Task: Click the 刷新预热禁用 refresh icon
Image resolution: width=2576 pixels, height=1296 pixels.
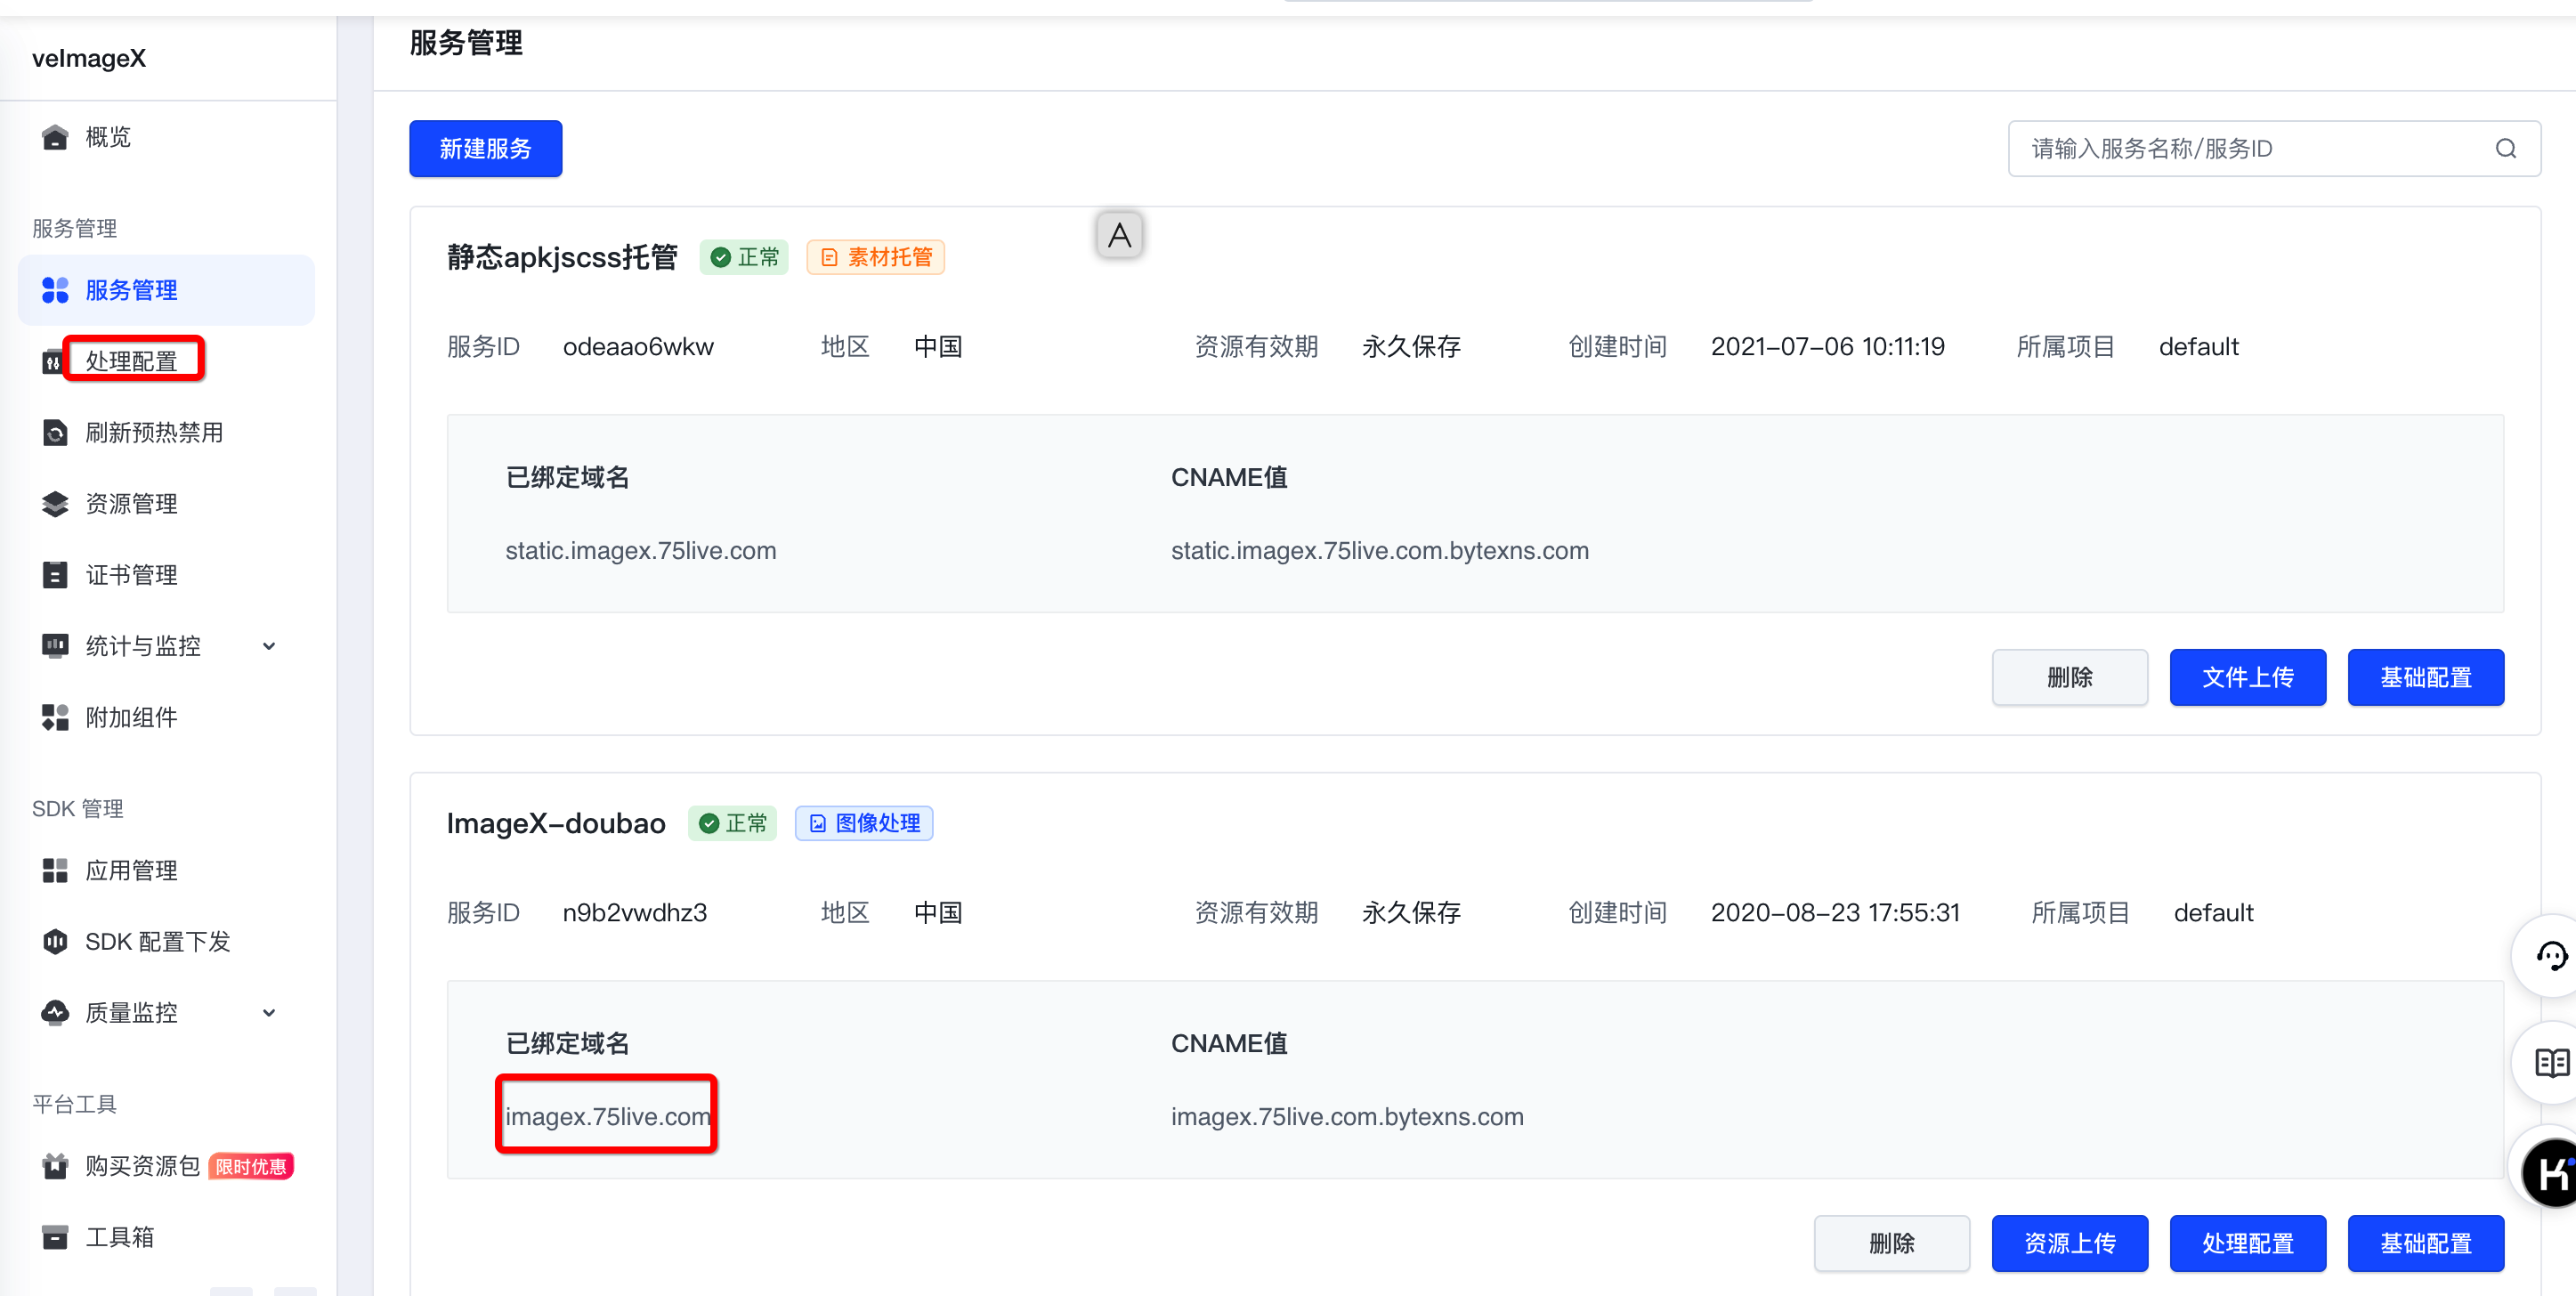Action: tap(55, 433)
